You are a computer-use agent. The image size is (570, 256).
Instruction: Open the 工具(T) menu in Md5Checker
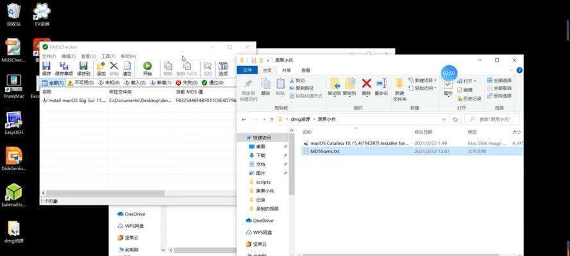[x=108, y=56]
